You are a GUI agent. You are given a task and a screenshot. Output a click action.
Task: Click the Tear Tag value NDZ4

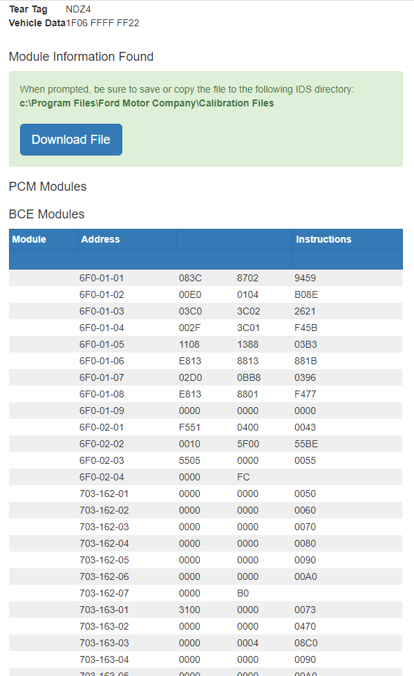point(78,9)
